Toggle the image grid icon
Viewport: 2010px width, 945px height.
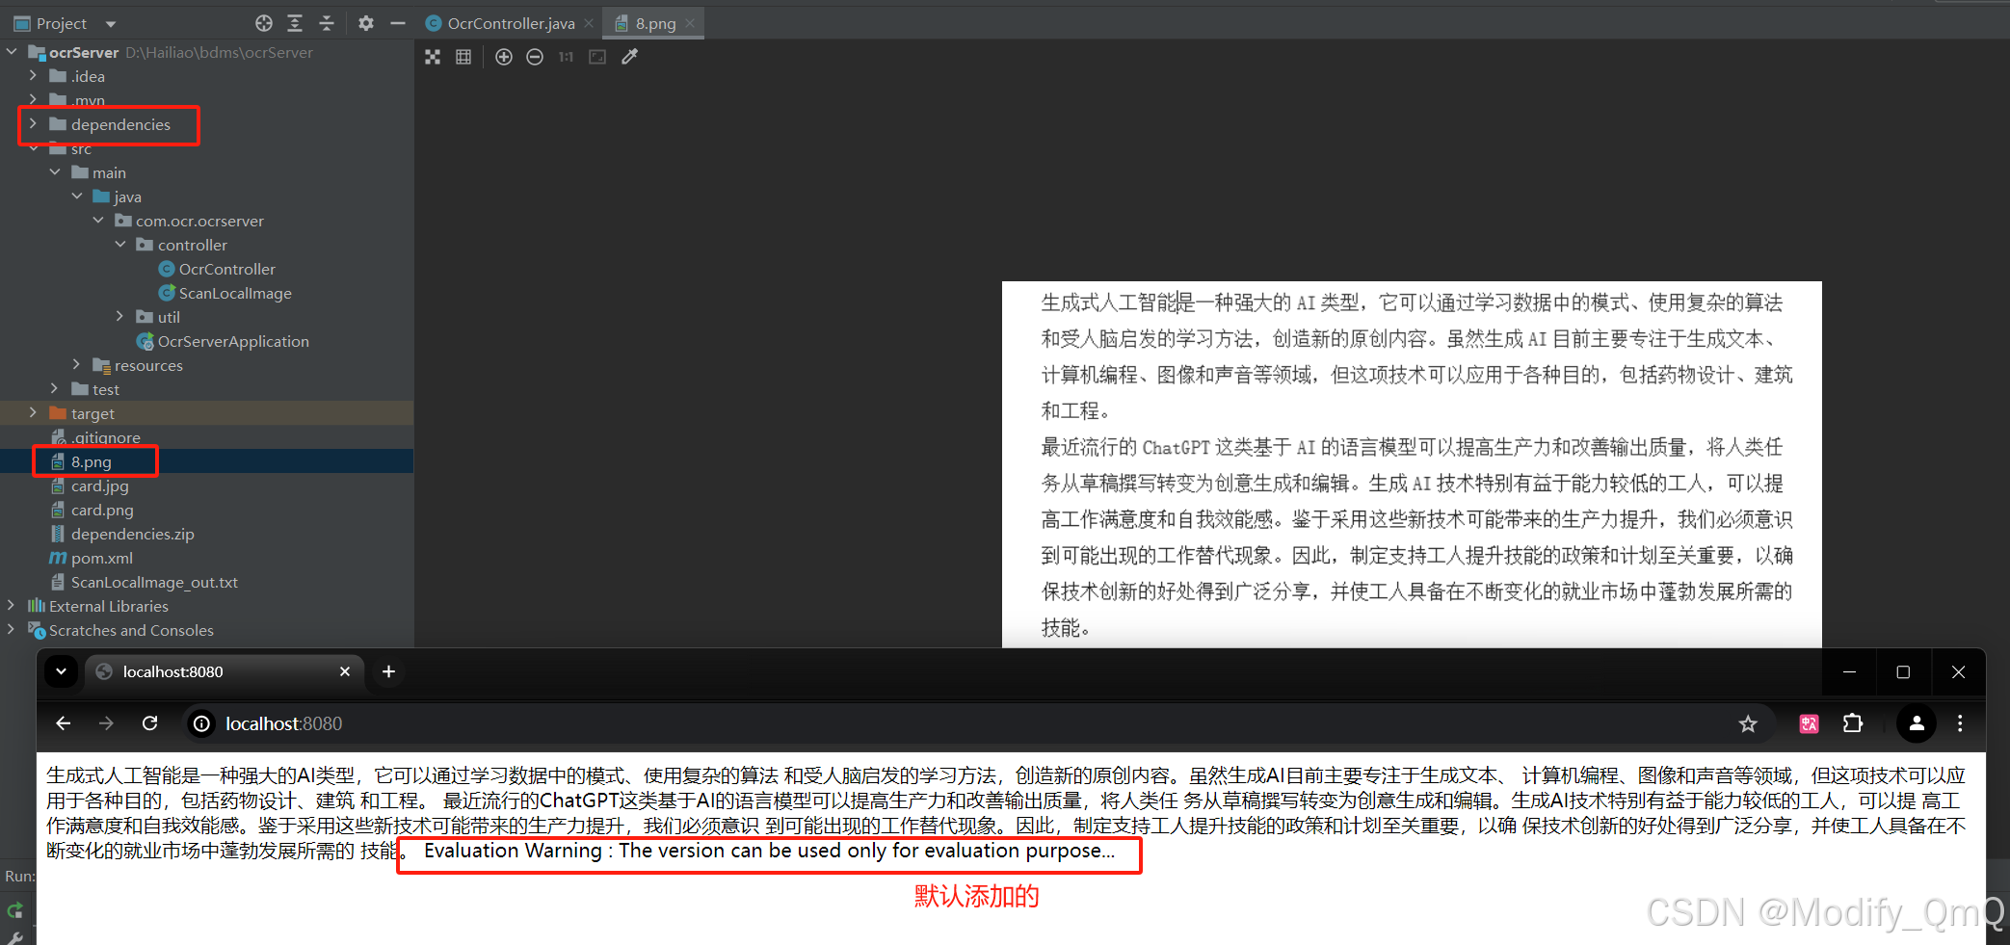point(463,57)
